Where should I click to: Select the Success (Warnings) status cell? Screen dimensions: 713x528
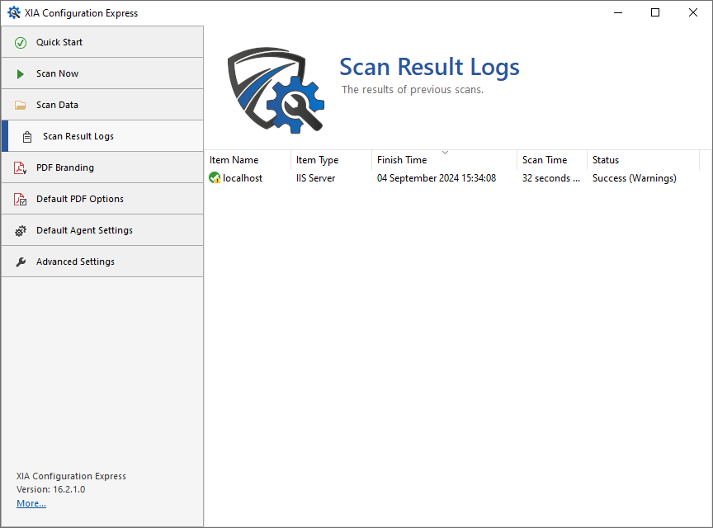[x=635, y=178]
